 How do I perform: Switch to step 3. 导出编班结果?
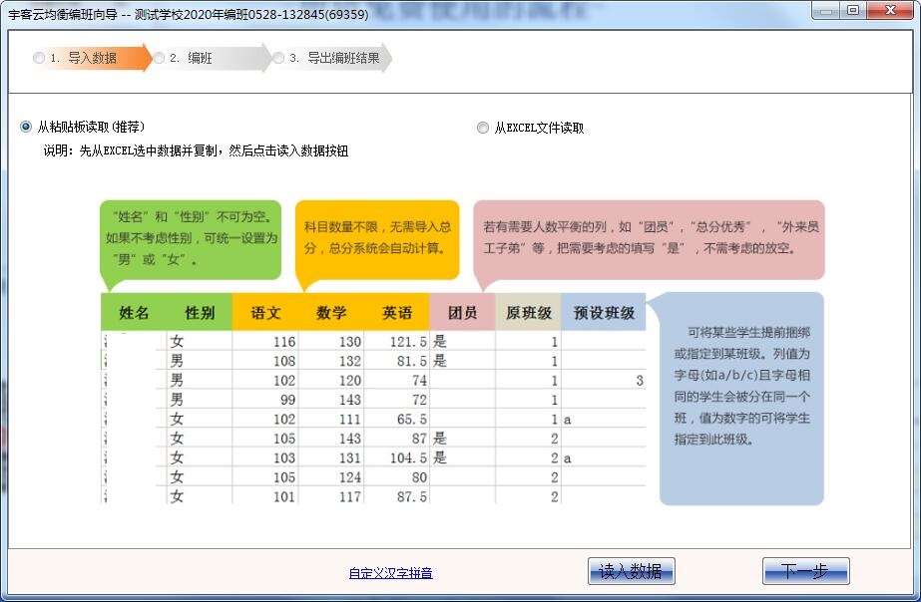[x=335, y=58]
